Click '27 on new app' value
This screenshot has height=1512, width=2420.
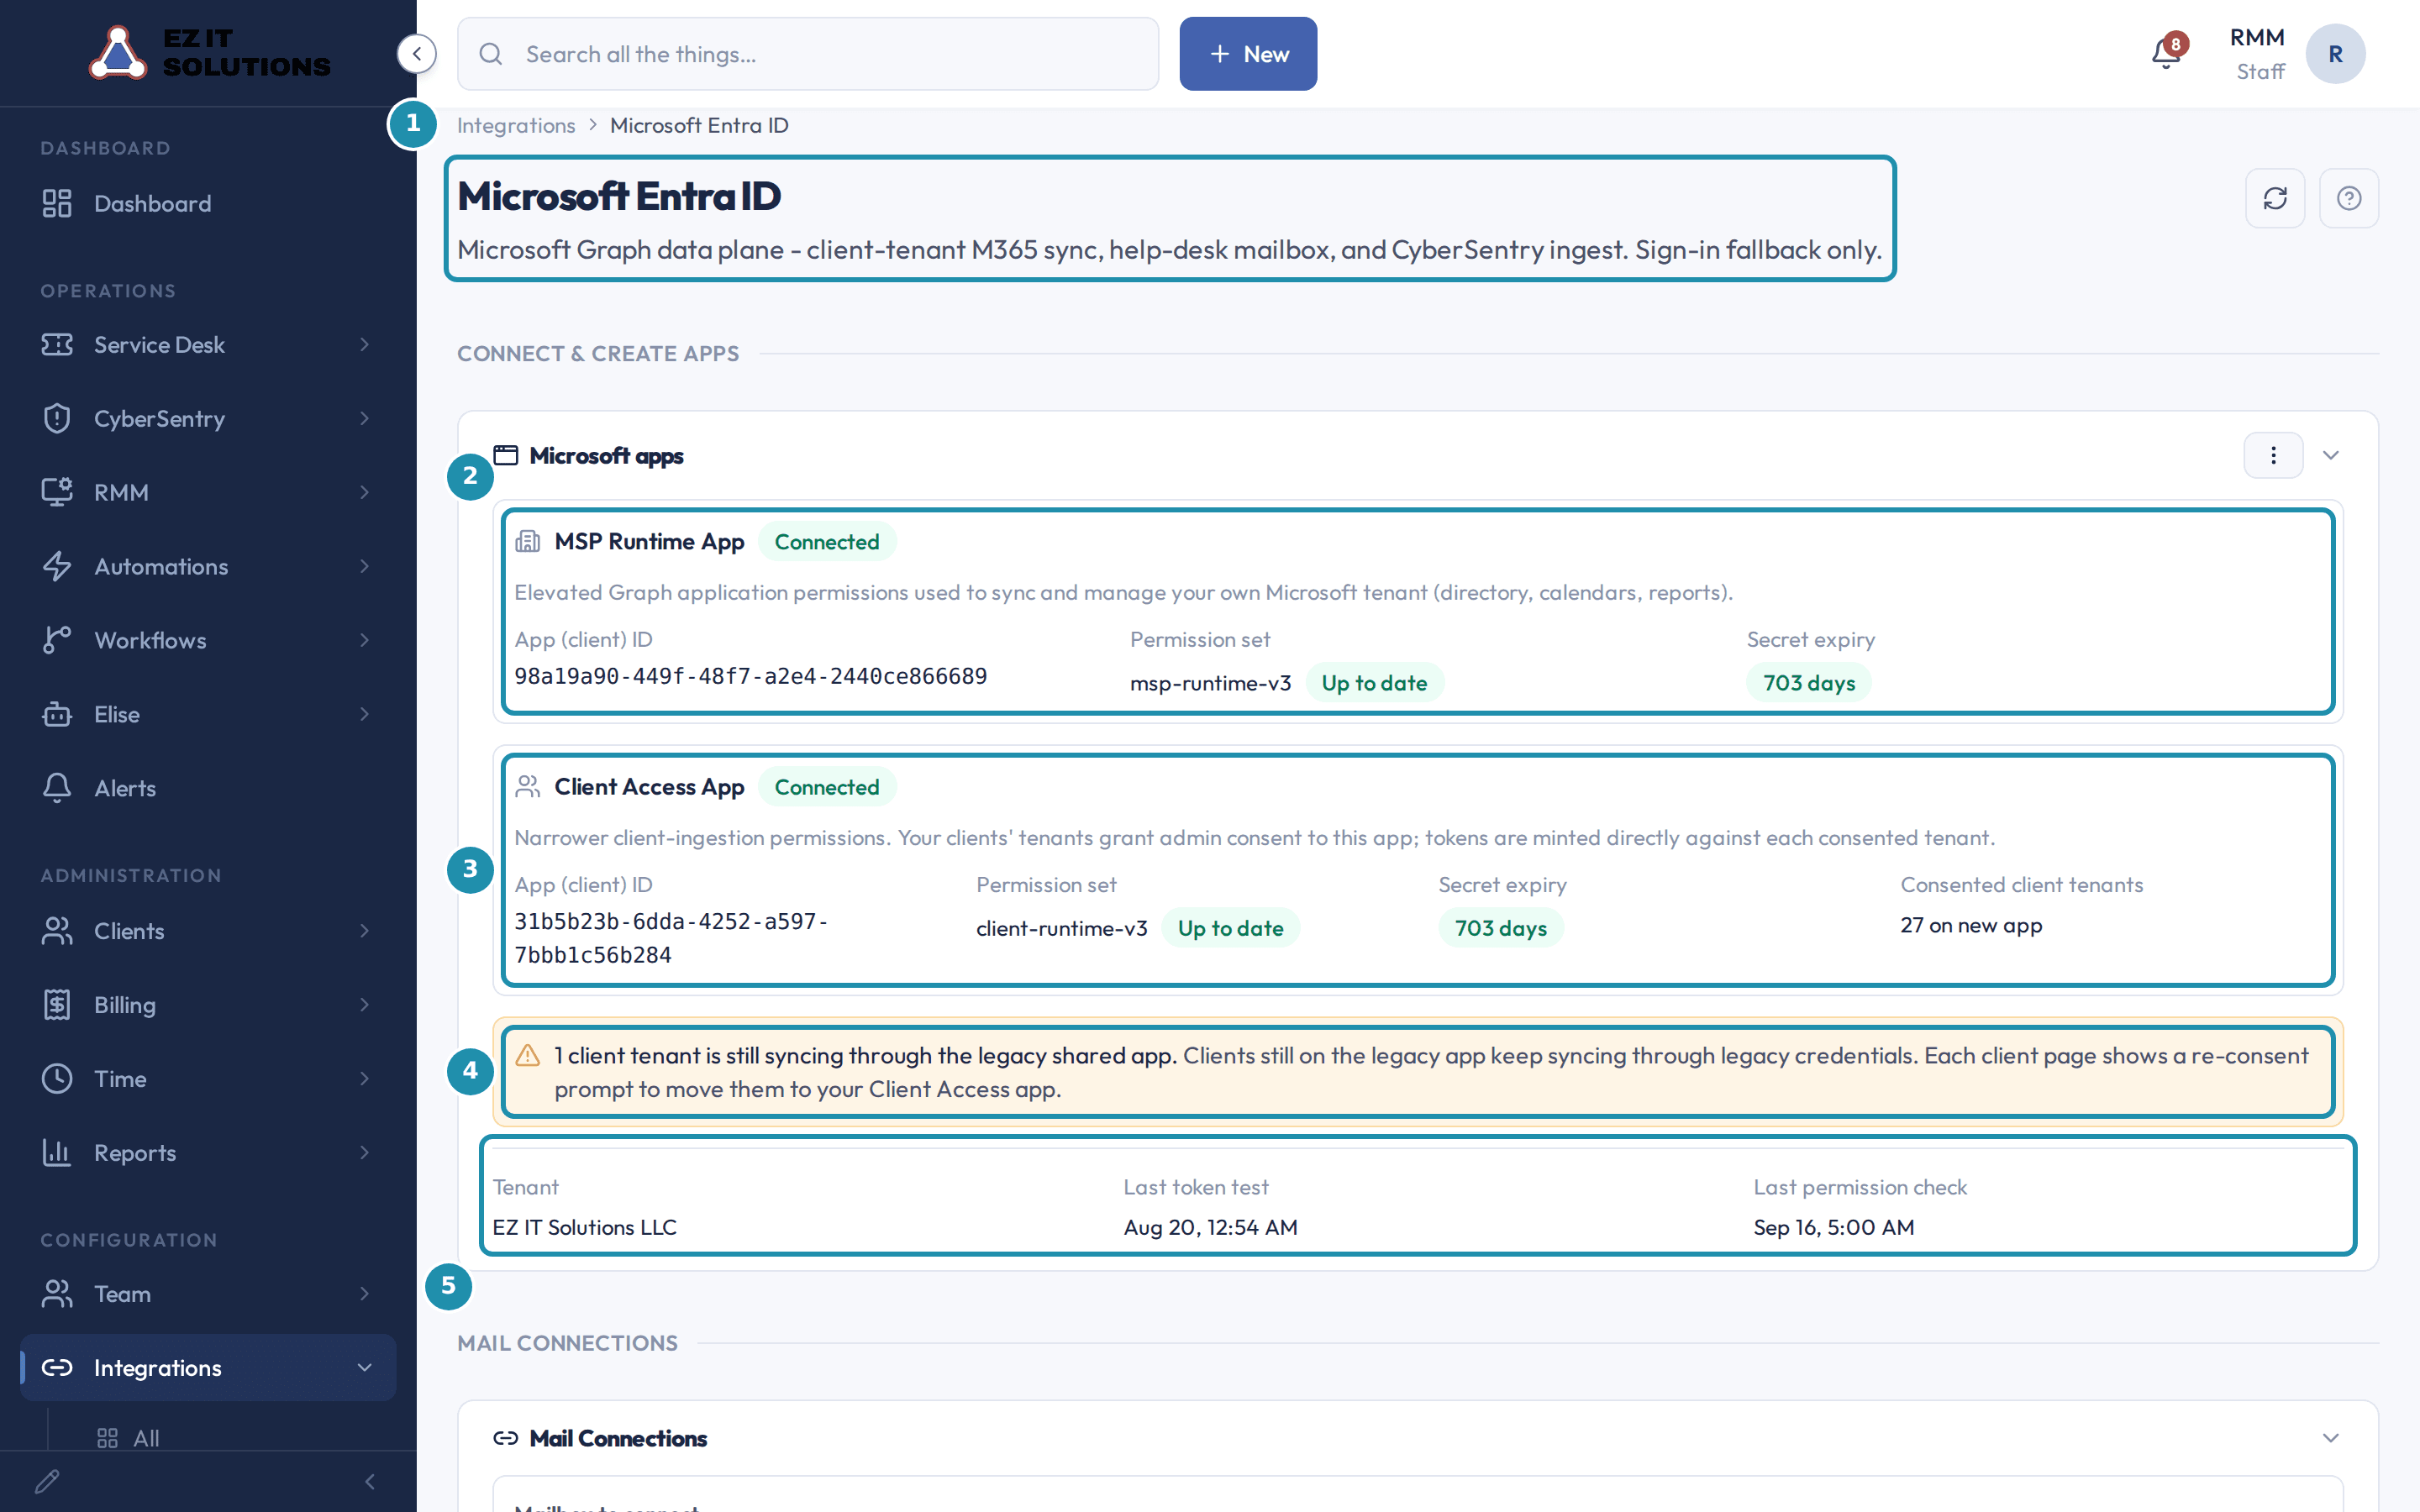click(x=1971, y=925)
